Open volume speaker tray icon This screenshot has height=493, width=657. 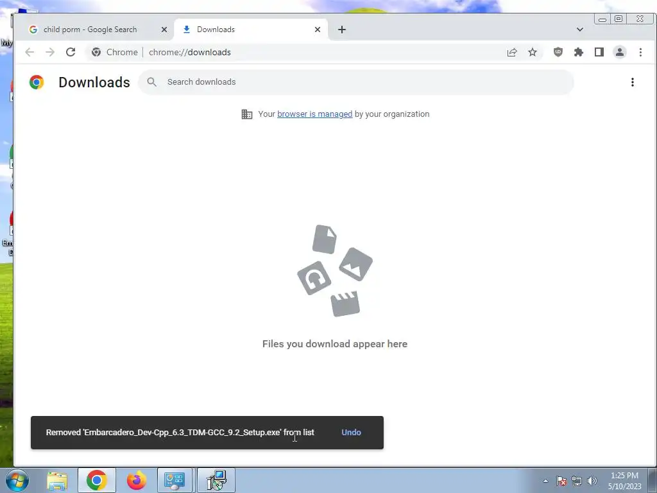tap(592, 481)
